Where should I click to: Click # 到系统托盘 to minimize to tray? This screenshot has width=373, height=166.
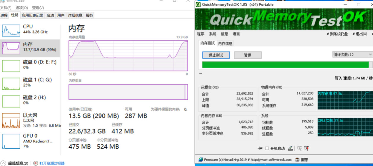(x=337, y=34)
